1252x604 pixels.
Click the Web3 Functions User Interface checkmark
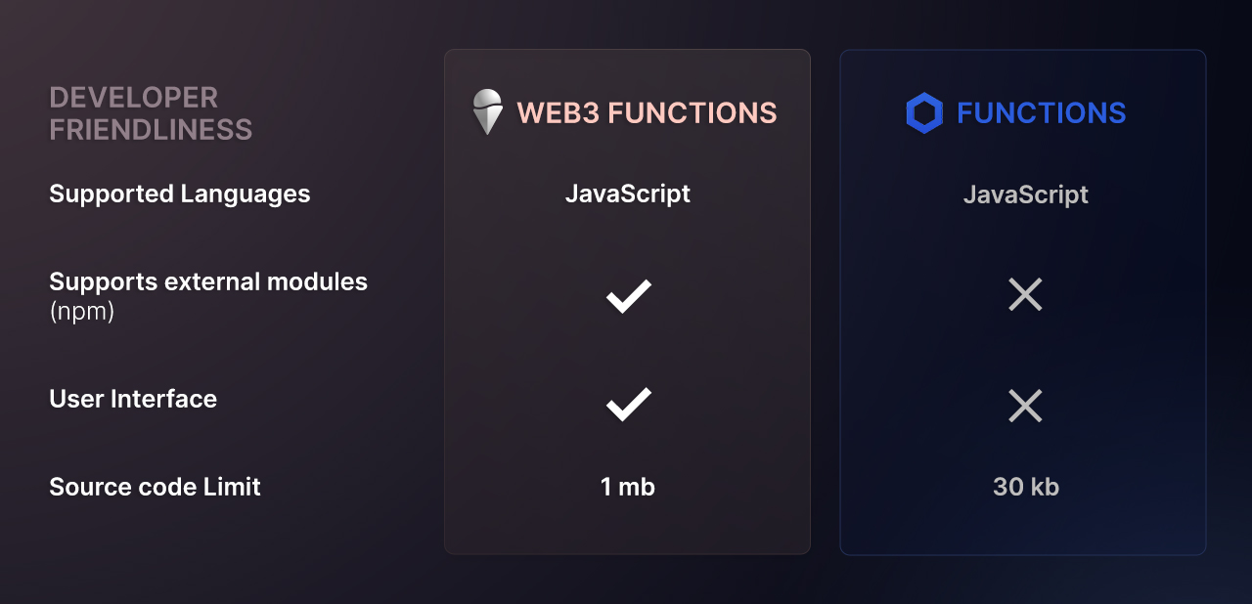point(629,404)
